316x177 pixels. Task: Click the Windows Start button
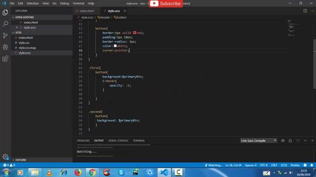(6, 173)
